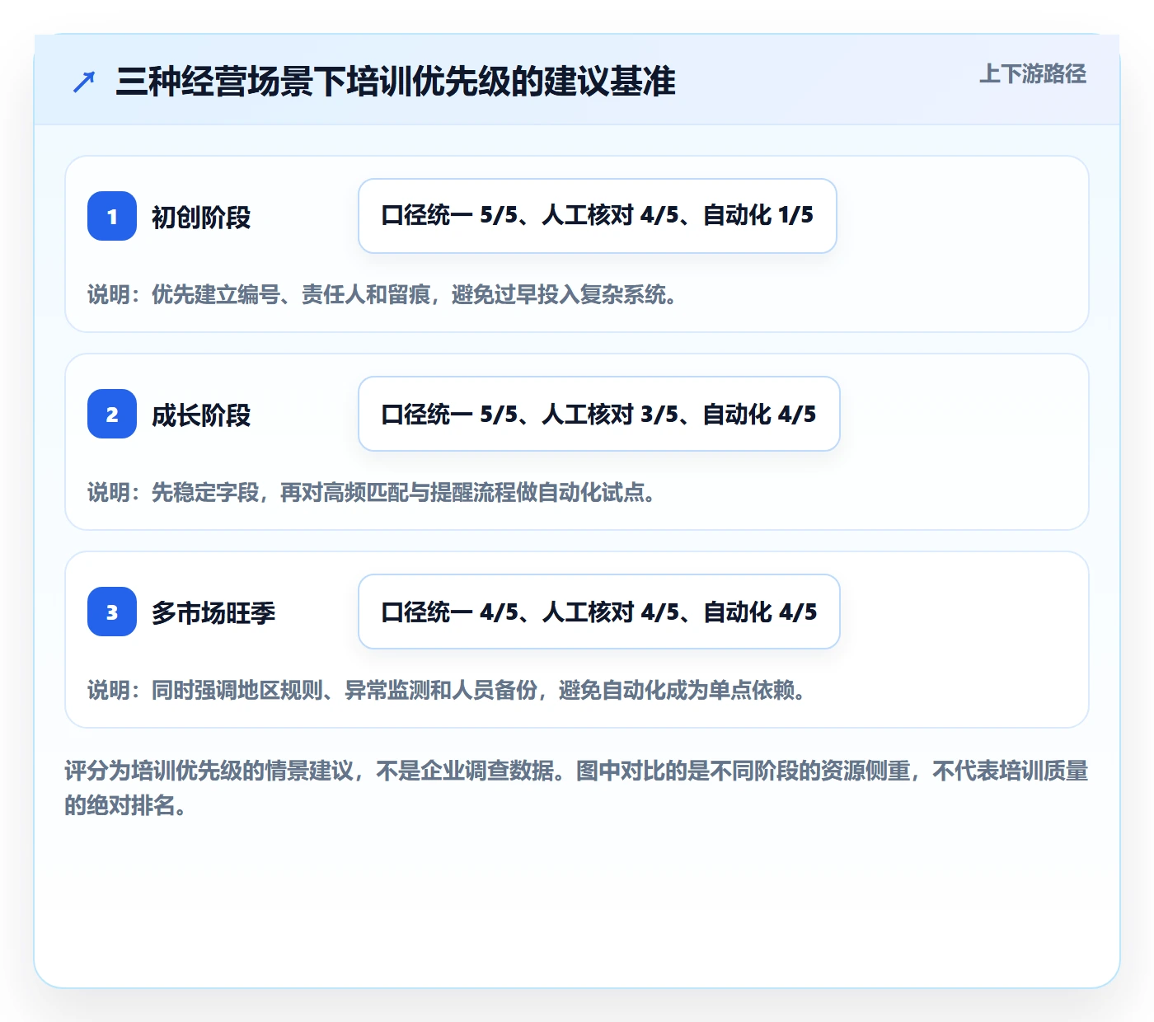Click the number 2 badge for 成长阶段
Viewport: 1154px width, 1022px height.
tap(112, 414)
